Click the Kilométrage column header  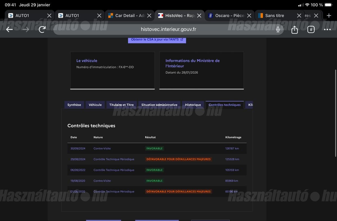click(x=233, y=137)
